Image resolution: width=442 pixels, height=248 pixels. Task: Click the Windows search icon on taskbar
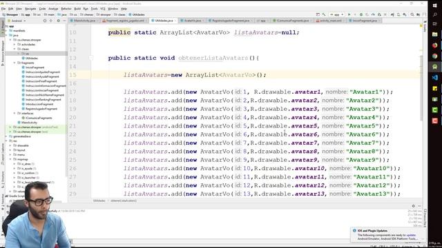click(x=434, y=14)
